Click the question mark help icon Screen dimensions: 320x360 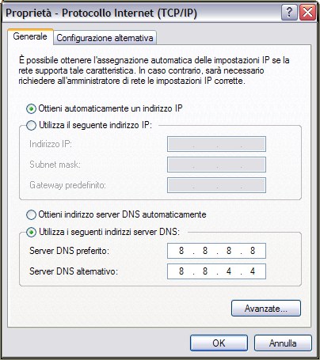point(289,13)
